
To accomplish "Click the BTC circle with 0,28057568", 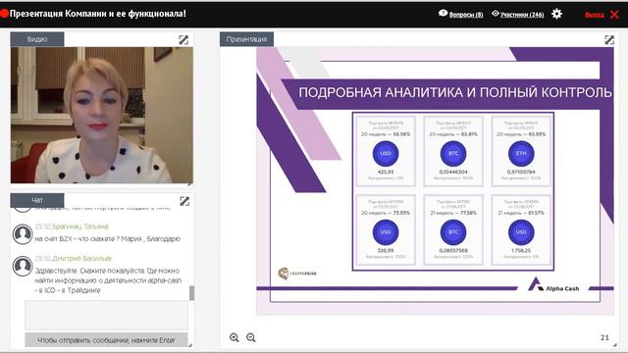I will [x=453, y=232].
